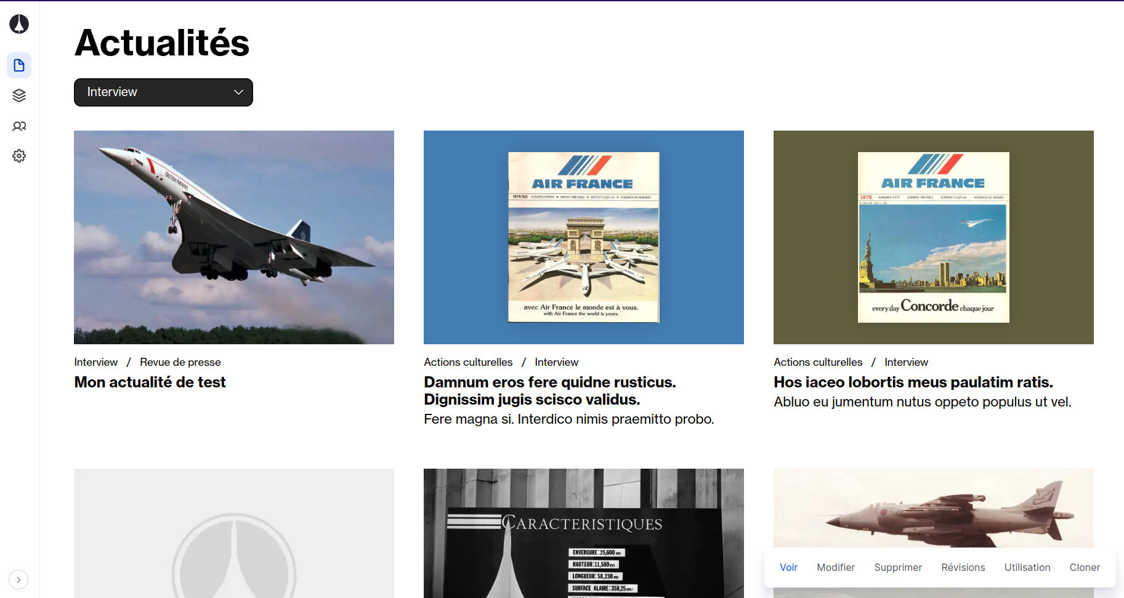Click 'Actions culturelles' above Damnum eros article
The image size is (1124, 598).
(468, 362)
